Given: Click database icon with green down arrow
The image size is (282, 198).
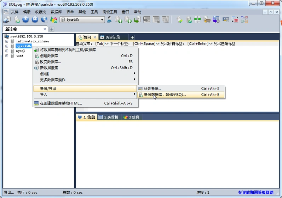Looking at the screenshot, I should pos(119,19).
